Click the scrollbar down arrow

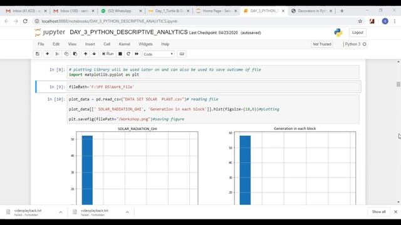point(398,202)
